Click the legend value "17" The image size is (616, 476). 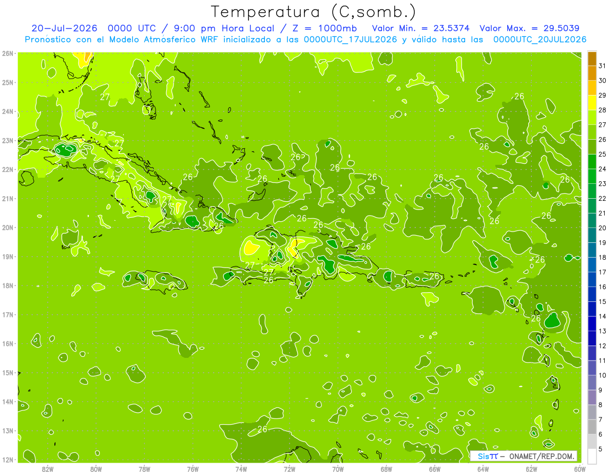point(602,272)
